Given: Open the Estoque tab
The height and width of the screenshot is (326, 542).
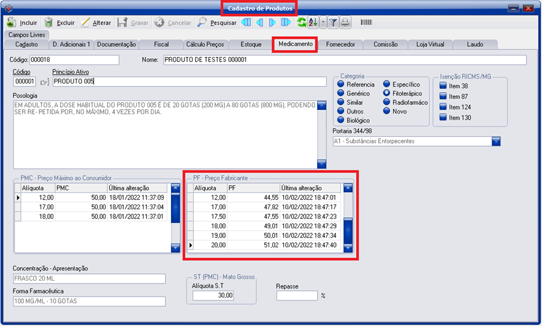Looking at the screenshot, I should pyautogui.click(x=251, y=44).
